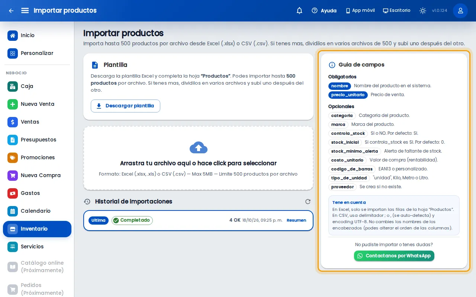Select Servicios in the sidebar
The image size is (476, 297).
pos(37,247)
